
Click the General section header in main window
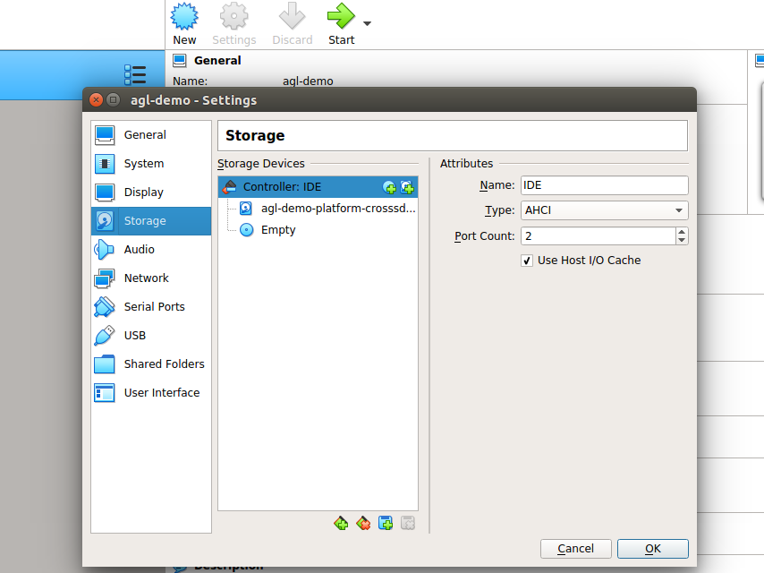click(x=217, y=61)
